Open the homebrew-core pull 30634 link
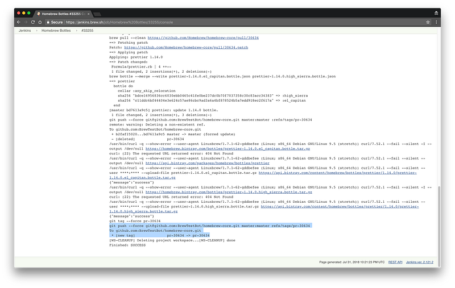455x288 pixels. pos(203,37)
